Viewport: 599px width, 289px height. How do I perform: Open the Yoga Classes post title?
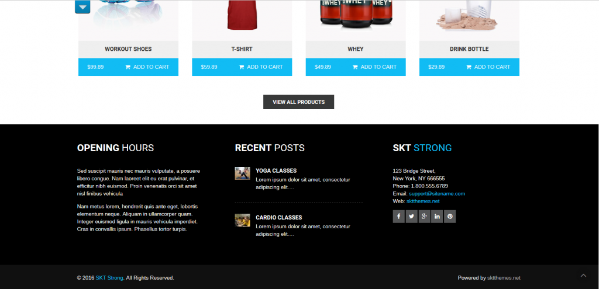point(276,170)
